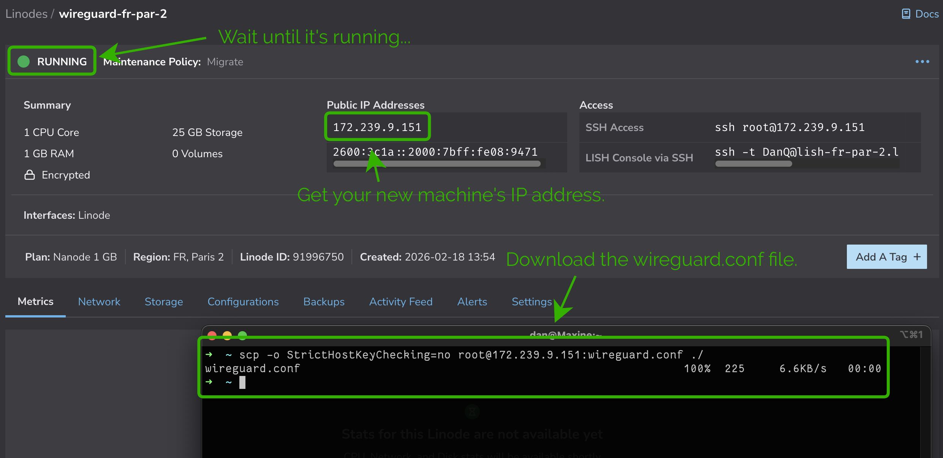Open the Alerts tab

pos(472,302)
